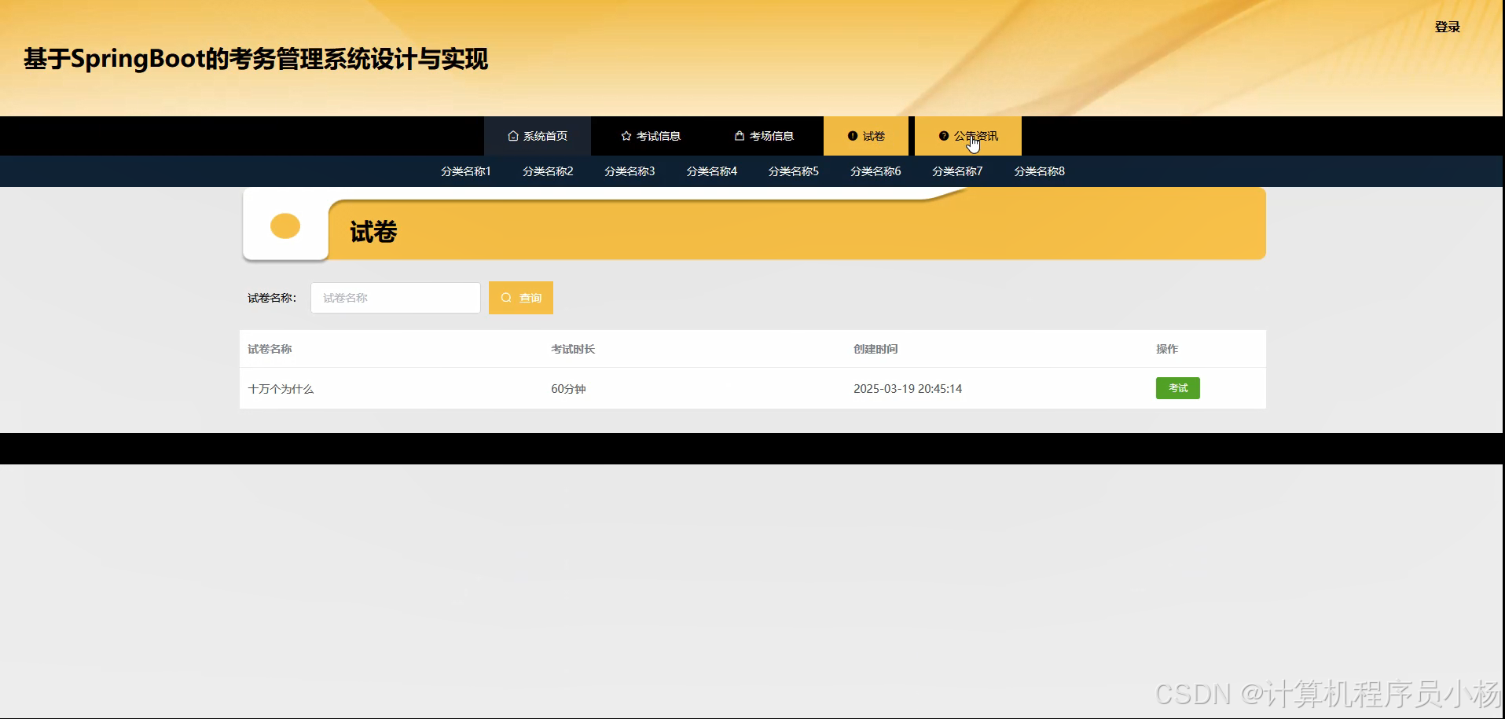Click the bag icon beside 考场信息
This screenshot has height=719, width=1505.
click(740, 136)
